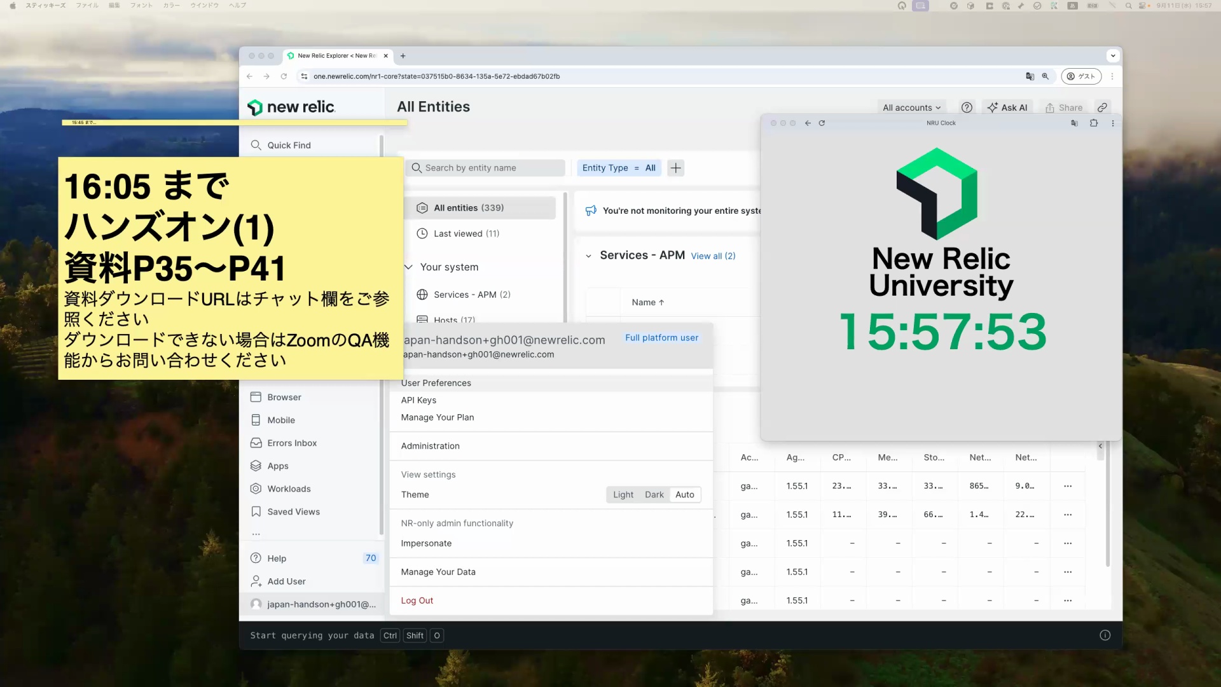Open macOS Apple menu
1221x687 pixels.
13,5
